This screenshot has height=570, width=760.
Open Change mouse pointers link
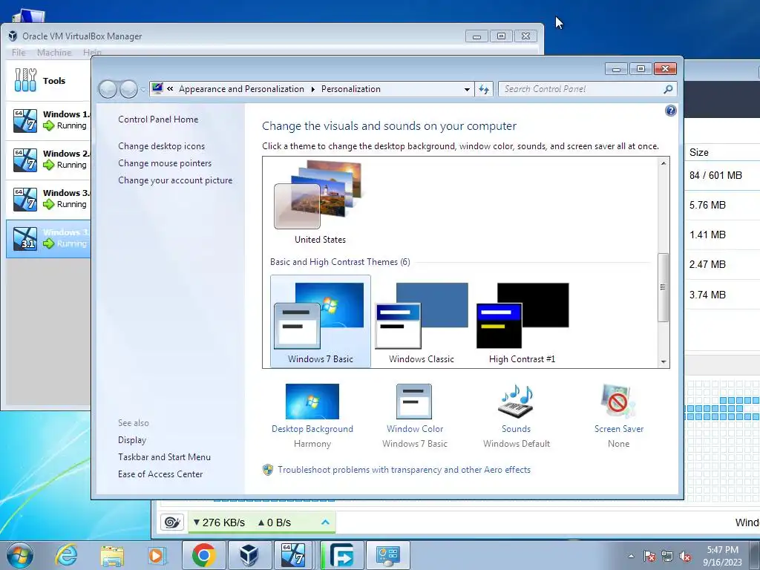[165, 163]
